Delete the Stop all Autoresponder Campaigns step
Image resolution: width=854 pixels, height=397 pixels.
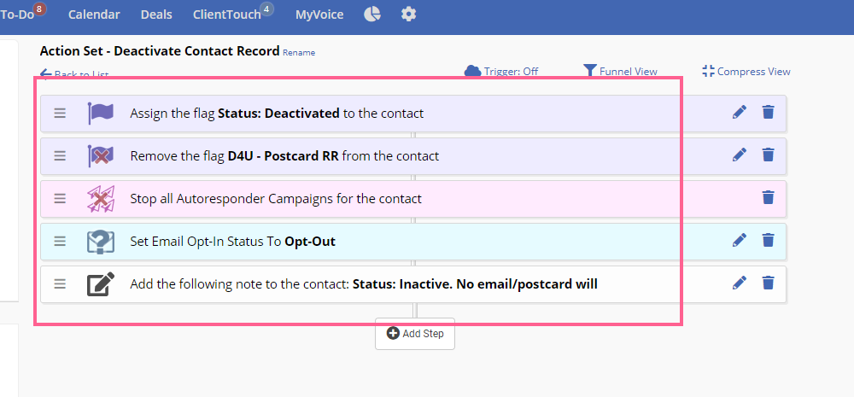(x=768, y=197)
